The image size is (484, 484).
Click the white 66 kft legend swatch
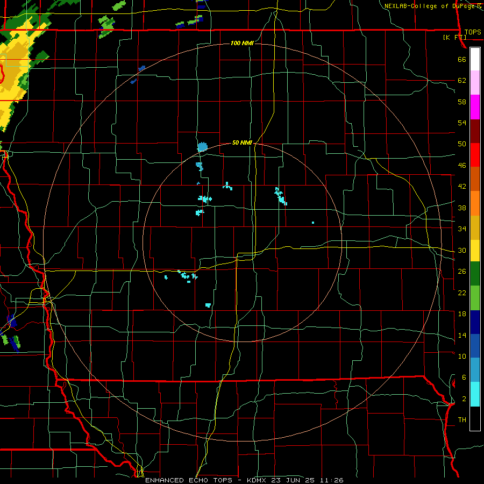tap(475, 59)
